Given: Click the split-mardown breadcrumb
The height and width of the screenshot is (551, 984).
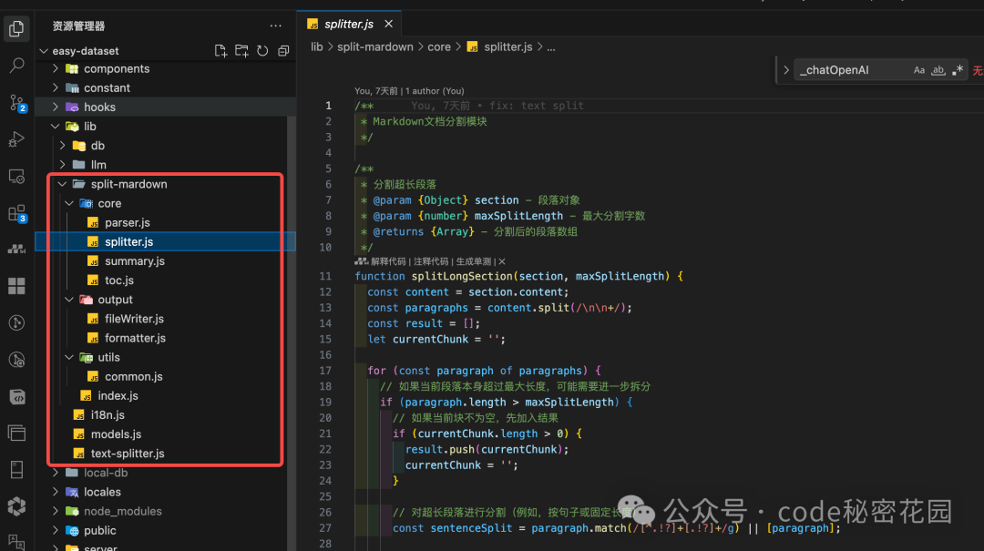Looking at the screenshot, I should (375, 47).
